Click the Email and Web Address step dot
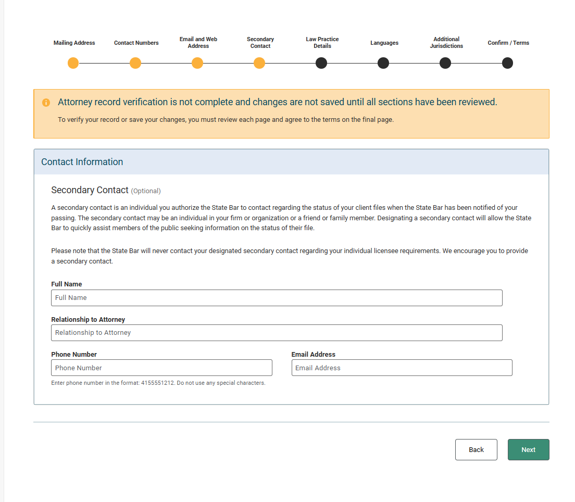 (197, 63)
